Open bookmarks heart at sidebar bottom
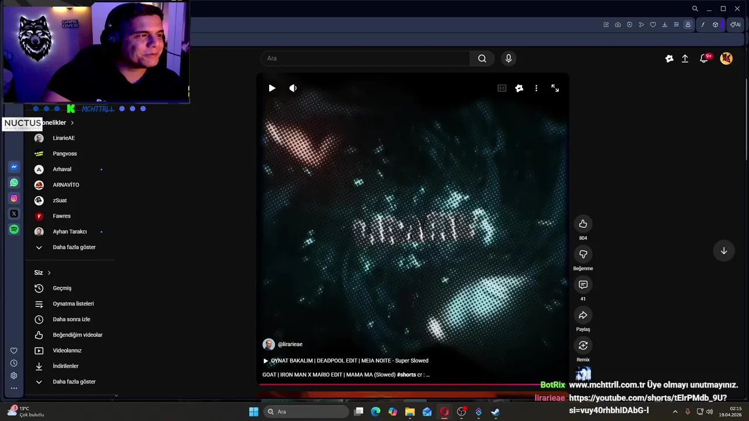749x421 pixels. 14,351
